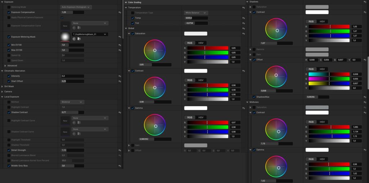Expand the Dirt Mask section
This screenshot has height=183, width=369.
coord(2,86)
